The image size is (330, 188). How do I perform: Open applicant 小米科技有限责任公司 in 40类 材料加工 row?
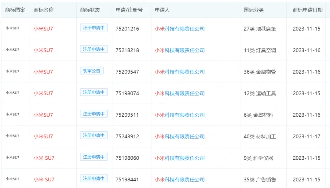pos(180,136)
